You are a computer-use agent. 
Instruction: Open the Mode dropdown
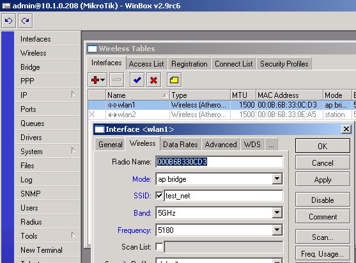[277, 179]
